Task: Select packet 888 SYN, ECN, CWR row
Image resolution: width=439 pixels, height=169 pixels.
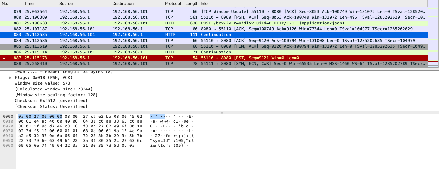Action: [x=214, y=64]
